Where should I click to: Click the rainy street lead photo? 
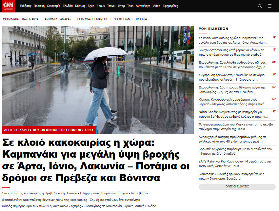tap(98, 75)
